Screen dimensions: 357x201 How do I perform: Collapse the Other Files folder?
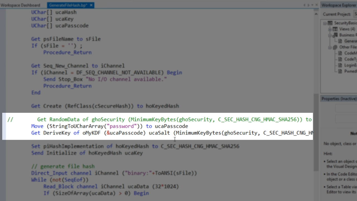[x=330, y=47]
